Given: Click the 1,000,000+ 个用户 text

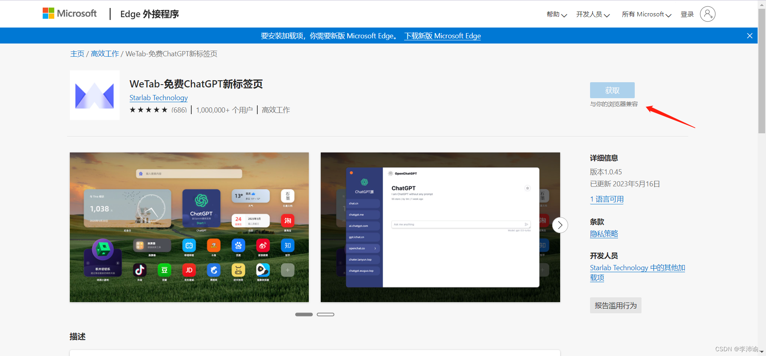Looking at the screenshot, I should [224, 110].
